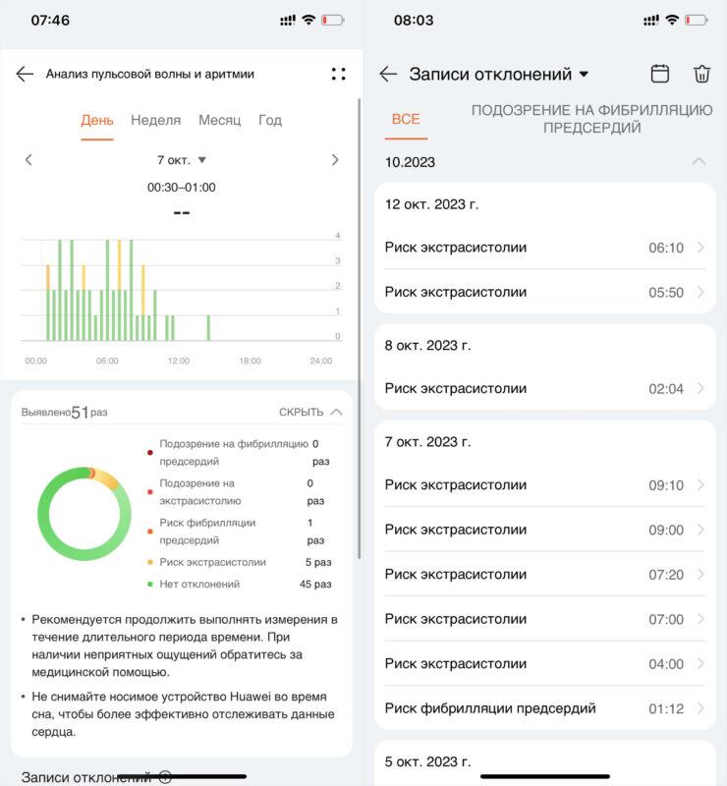Image resolution: width=727 pixels, height=786 pixels.
Task: Open calendar icon in deviation records
Action: point(660,74)
